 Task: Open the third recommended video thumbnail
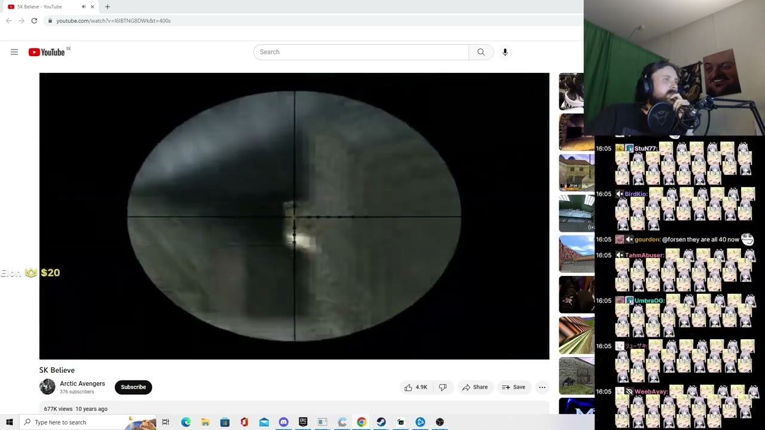(x=577, y=173)
